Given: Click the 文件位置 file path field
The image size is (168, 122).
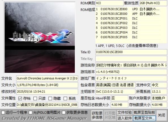Looking at the screenshot, I should (x=47, y=105).
